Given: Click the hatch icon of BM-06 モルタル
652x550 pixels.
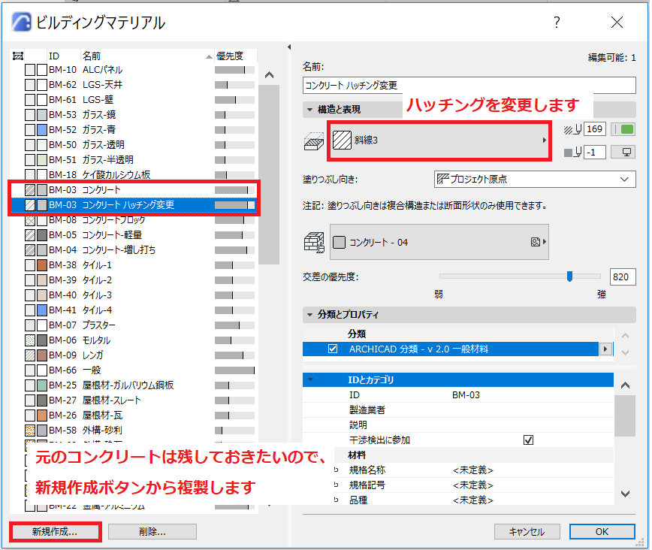Looking at the screenshot, I should tap(30, 340).
